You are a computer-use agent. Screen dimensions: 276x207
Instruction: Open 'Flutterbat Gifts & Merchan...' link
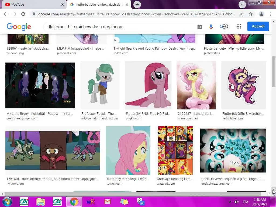point(243,114)
